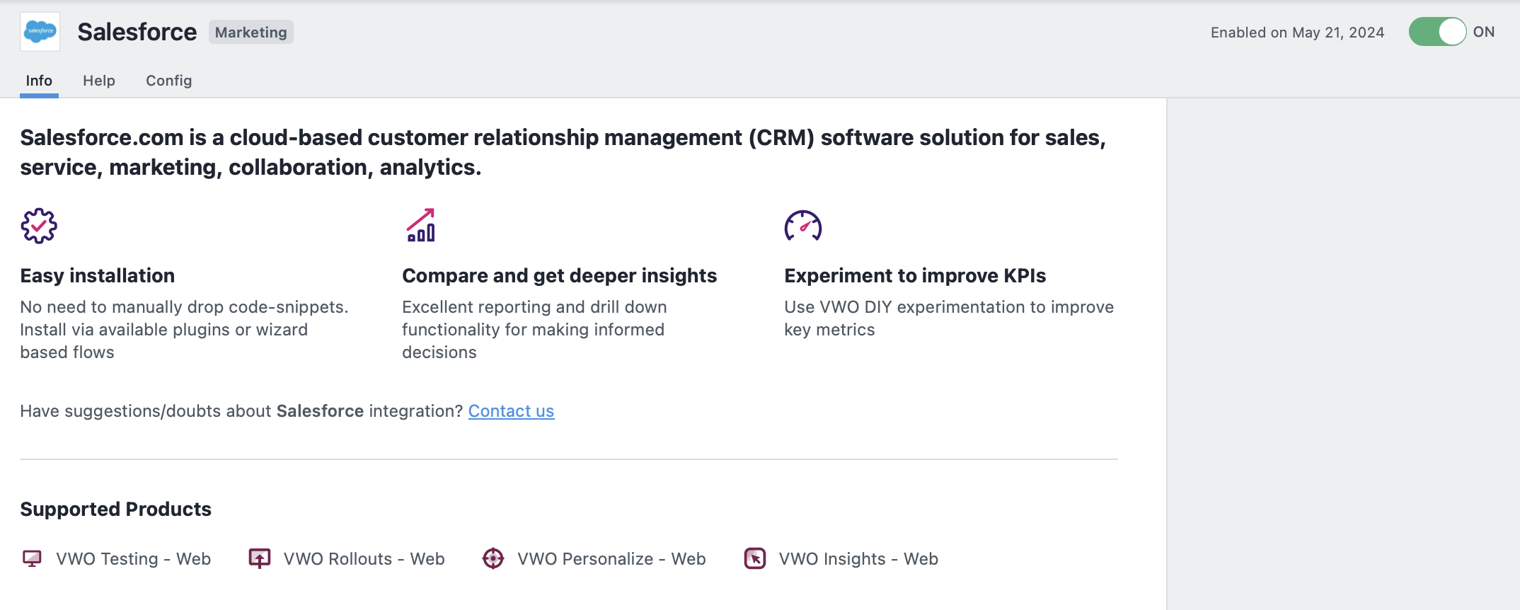Click the VWO Rollouts upload screen icon
The height and width of the screenshot is (610, 1520).
pyautogui.click(x=260, y=558)
